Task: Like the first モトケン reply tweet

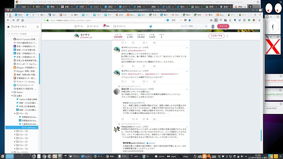Action: point(144,66)
